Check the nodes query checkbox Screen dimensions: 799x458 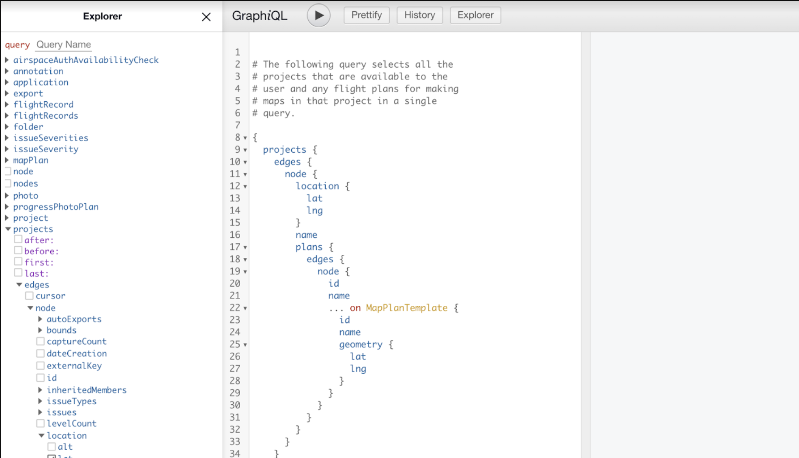pyautogui.click(x=8, y=183)
